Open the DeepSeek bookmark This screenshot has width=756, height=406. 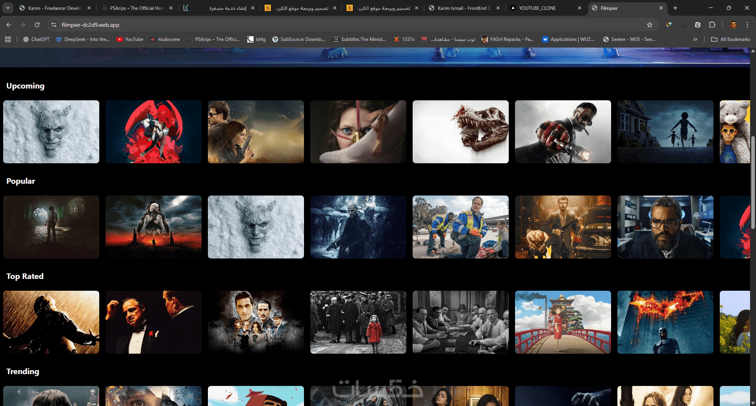click(x=83, y=39)
